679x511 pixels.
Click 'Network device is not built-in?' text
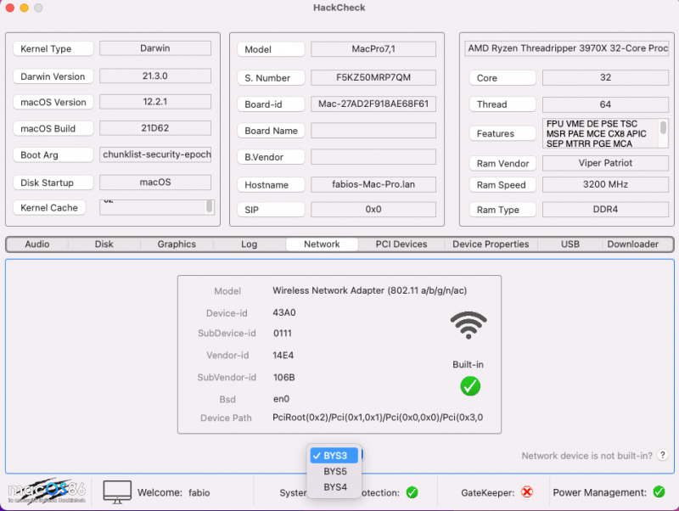586,456
